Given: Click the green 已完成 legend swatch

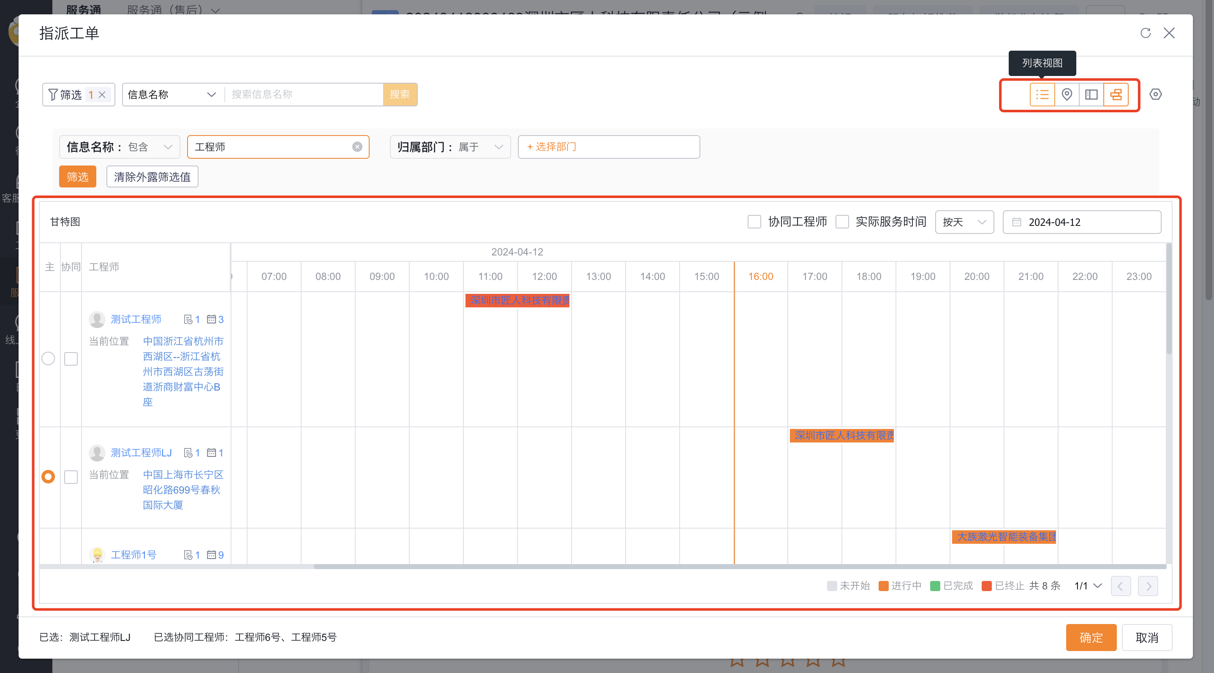Looking at the screenshot, I should tap(935, 586).
